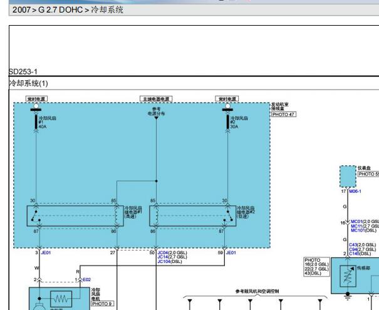Click the 参考鼓风机和空调控制 reference text
The width and height of the screenshot is (379, 310).
pos(257,291)
